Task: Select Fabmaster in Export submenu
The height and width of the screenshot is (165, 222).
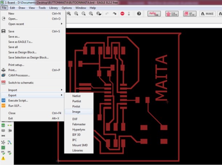Action: click(79, 124)
